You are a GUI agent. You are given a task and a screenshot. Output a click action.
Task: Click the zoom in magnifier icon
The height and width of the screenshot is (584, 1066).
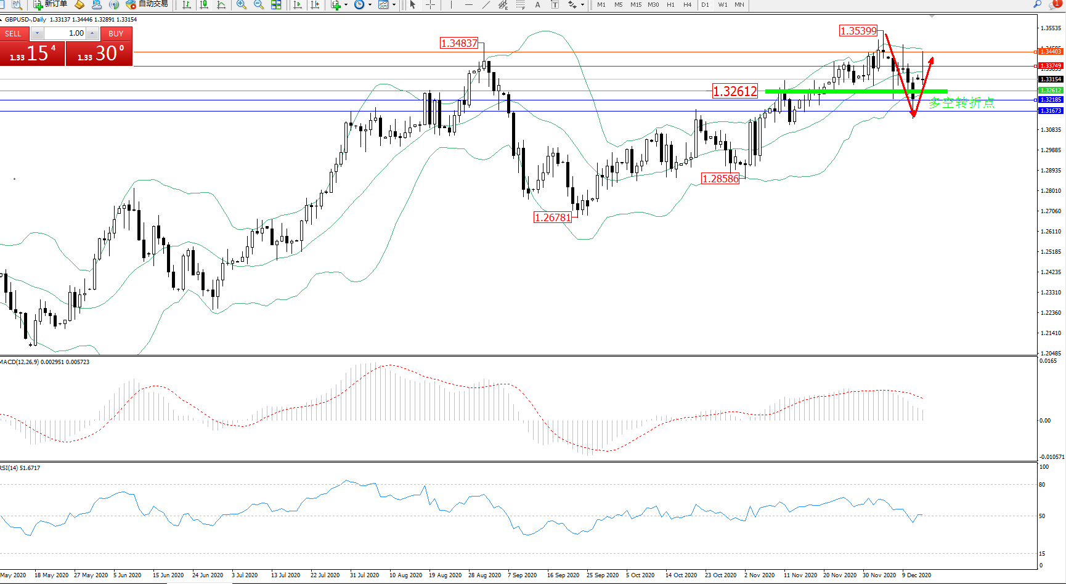(242, 5)
